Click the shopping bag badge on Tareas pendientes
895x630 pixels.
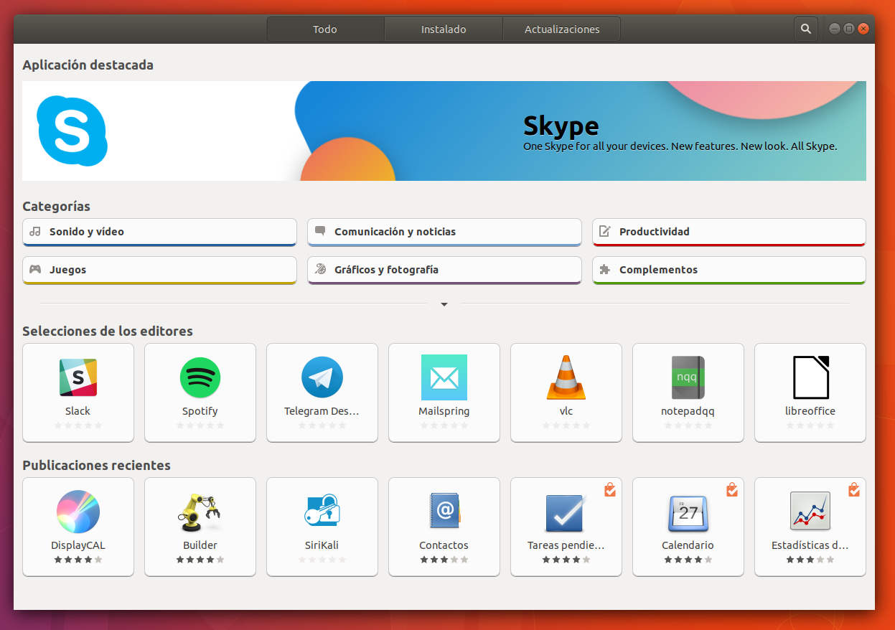click(609, 489)
